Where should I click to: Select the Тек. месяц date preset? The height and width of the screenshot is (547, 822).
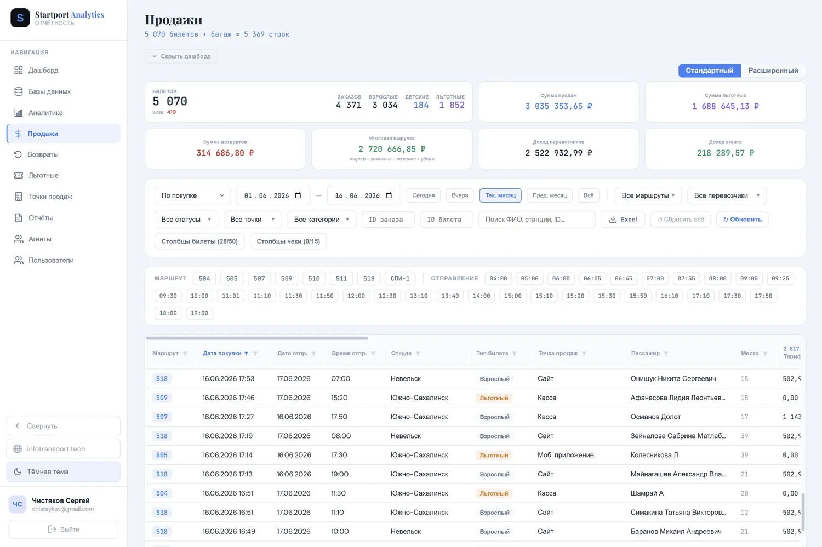[500, 195]
